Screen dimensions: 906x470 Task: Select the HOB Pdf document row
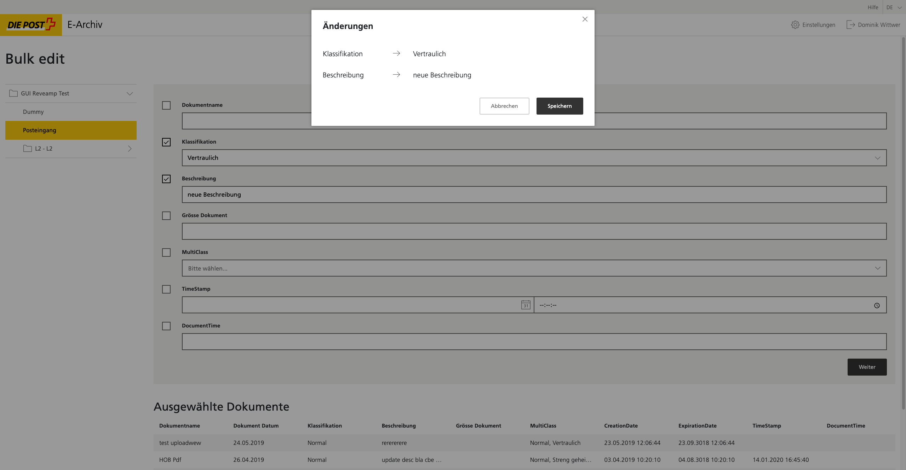pyautogui.click(x=524, y=460)
